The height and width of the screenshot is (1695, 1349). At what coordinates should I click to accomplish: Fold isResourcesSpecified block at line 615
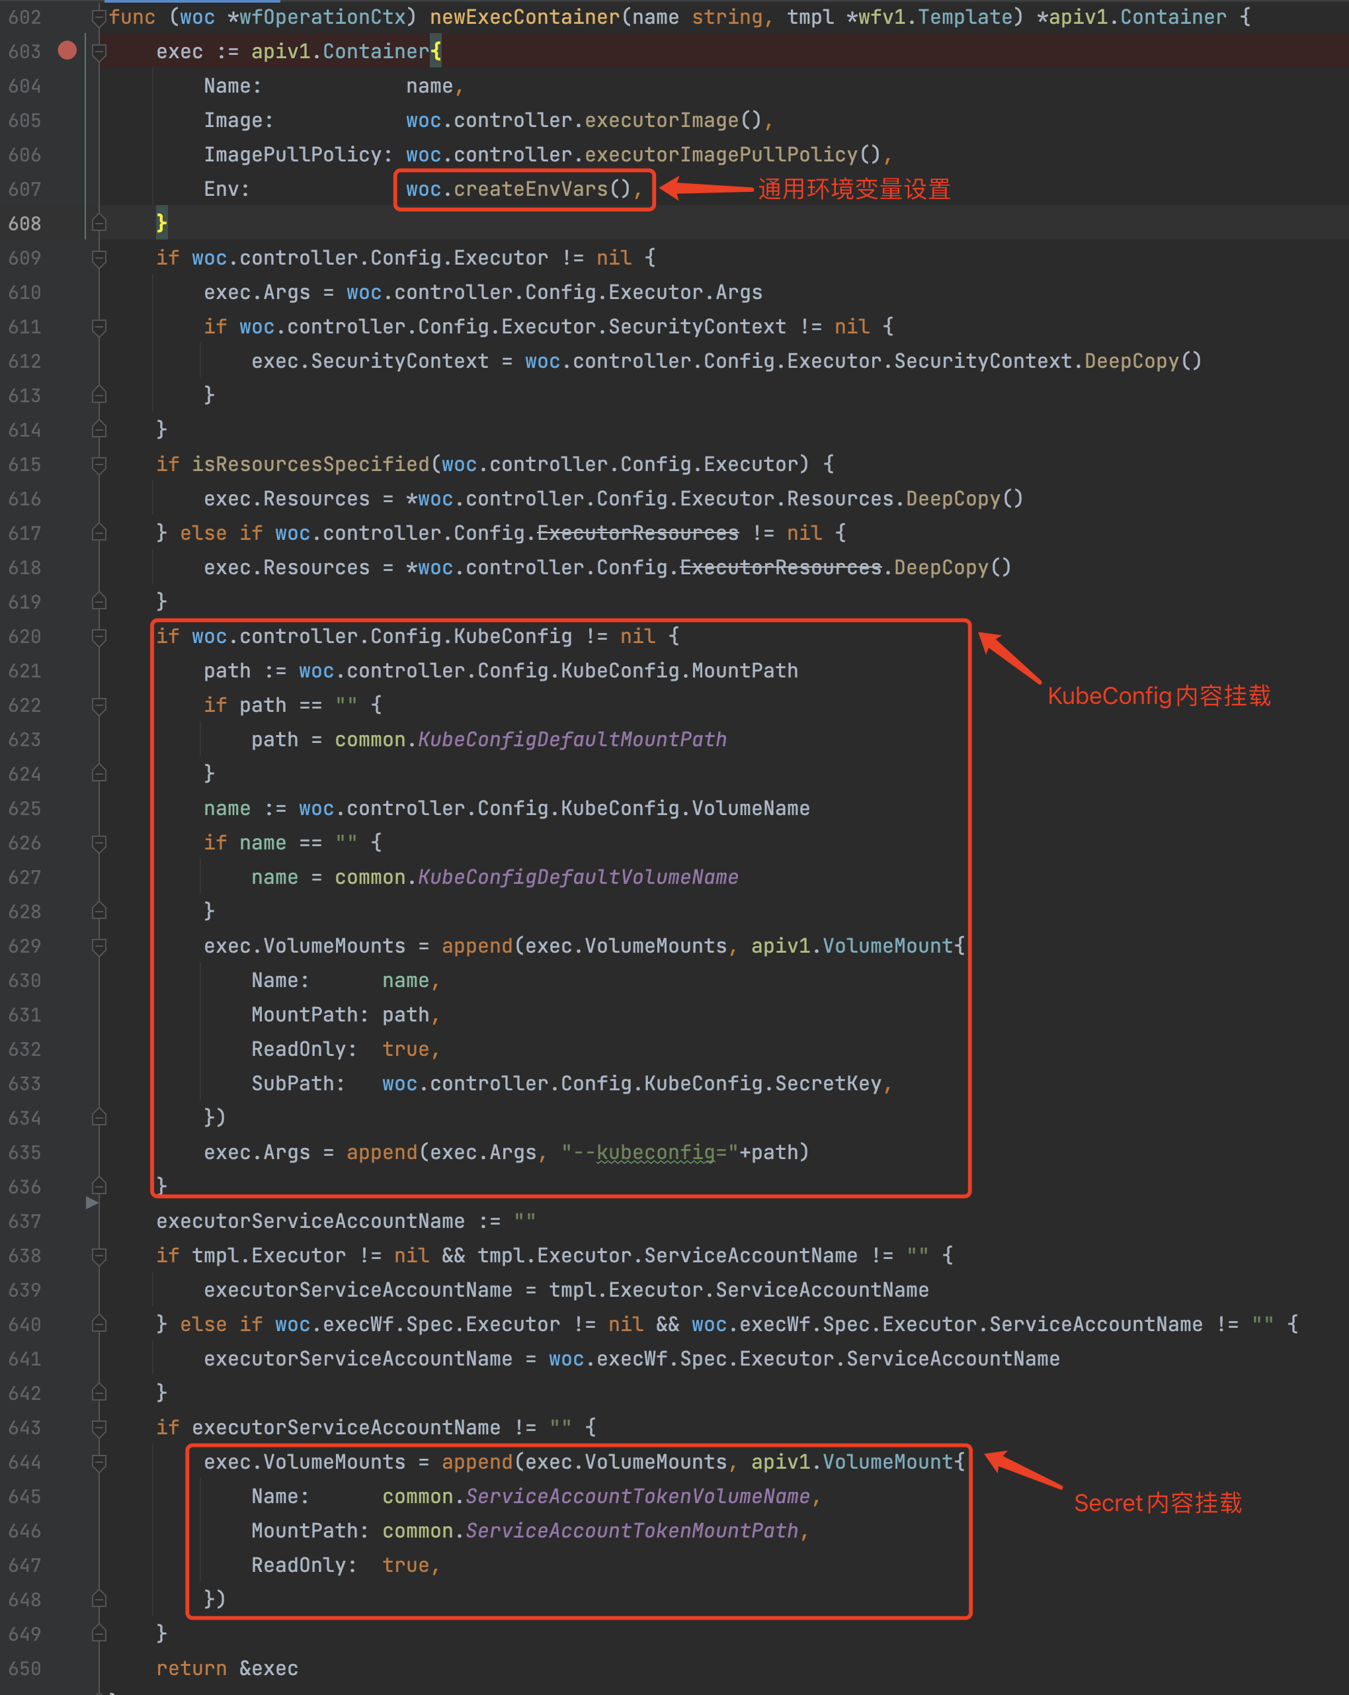pos(99,464)
